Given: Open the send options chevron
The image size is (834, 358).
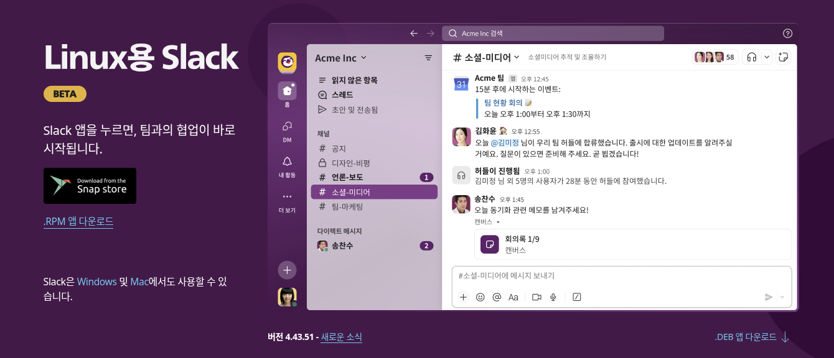Looking at the screenshot, I should tap(782, 297).
